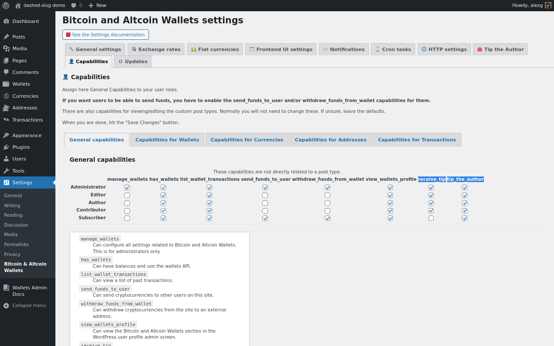
Task: Click the Transactions arrows icon
Action: (6, 120)
